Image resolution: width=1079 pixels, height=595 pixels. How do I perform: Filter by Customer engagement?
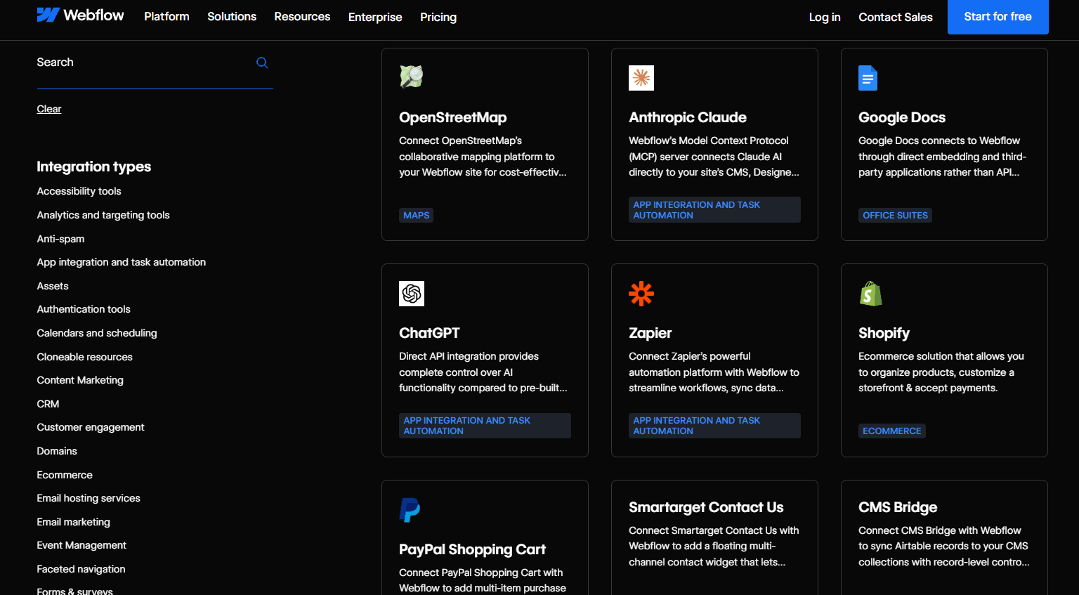point(91,427)
